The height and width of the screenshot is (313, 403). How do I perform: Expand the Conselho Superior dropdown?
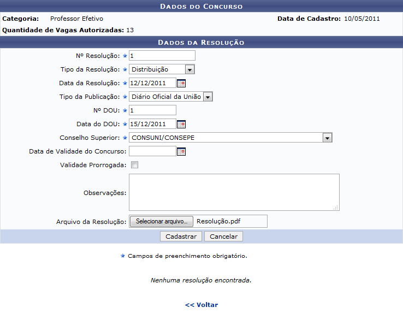pyautogui.click(x=327, y=138)
